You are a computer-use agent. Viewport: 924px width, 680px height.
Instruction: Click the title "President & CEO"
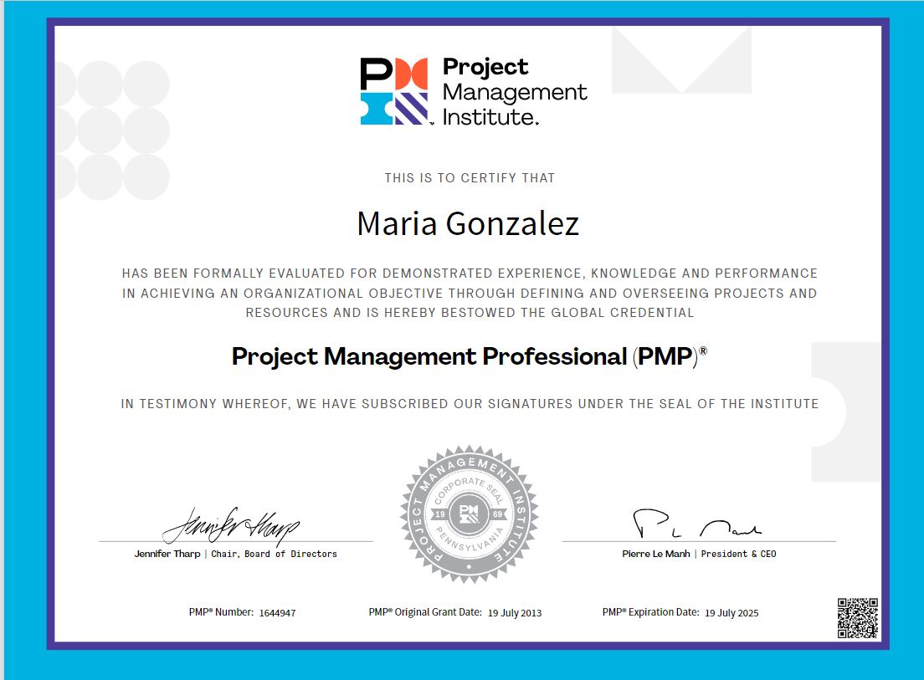(x=738, y=554)
